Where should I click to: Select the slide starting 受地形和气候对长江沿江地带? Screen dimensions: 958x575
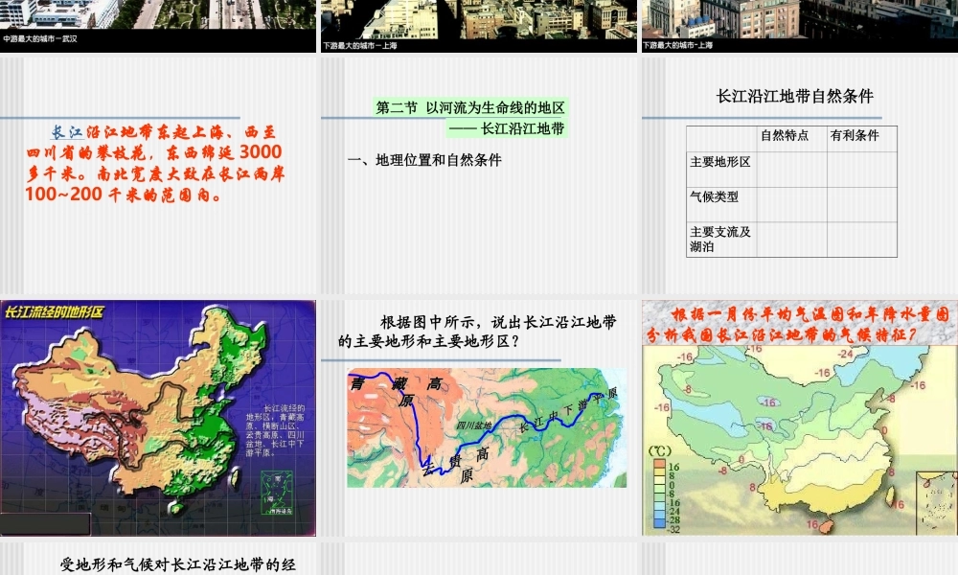[x=158, y=559]
